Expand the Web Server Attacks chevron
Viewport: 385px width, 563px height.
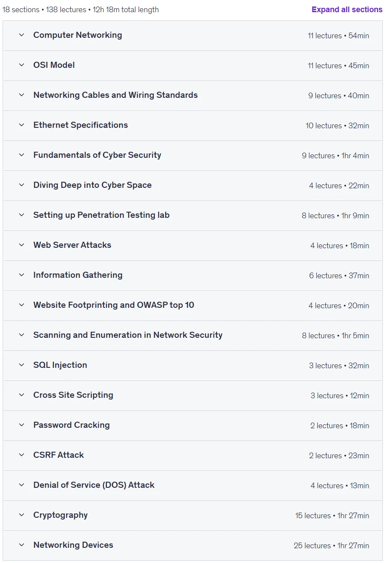tap(21, 245)
